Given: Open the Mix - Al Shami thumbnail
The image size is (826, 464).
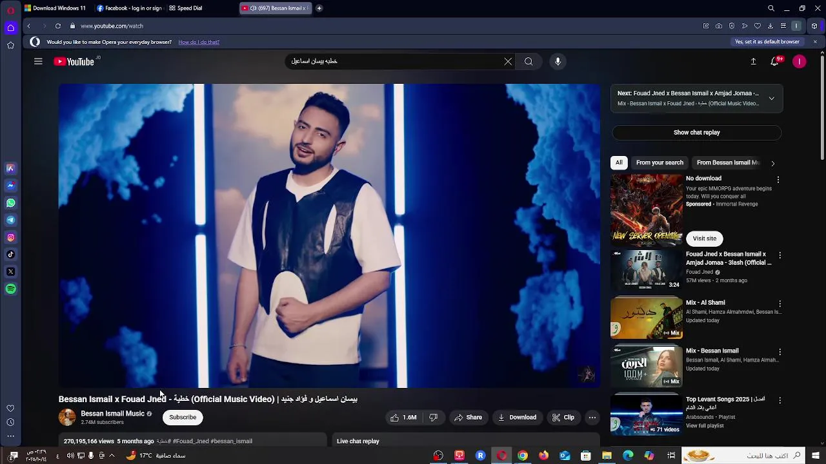Looking at the screenshot, I should (x=647, y=318).
